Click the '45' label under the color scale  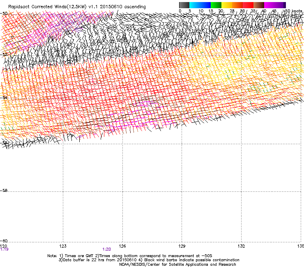click(x=274, y=11)
